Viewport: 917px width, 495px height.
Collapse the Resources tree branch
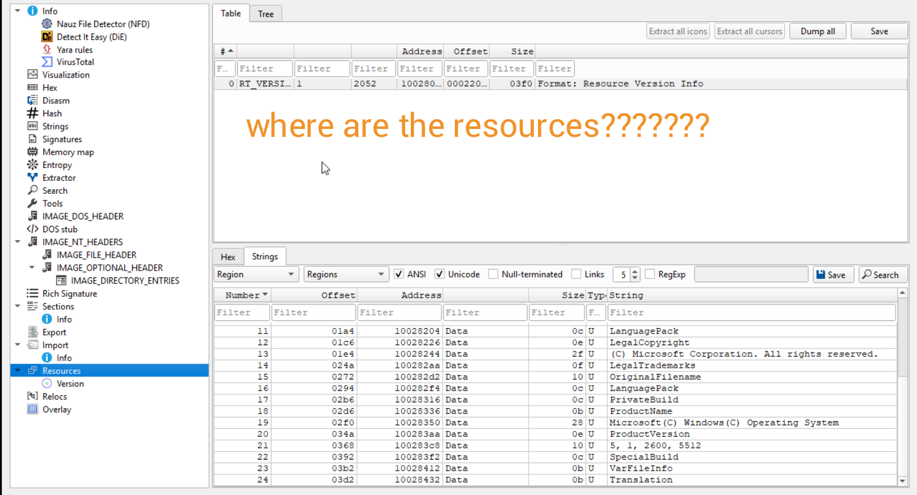[x=18, y=370]
